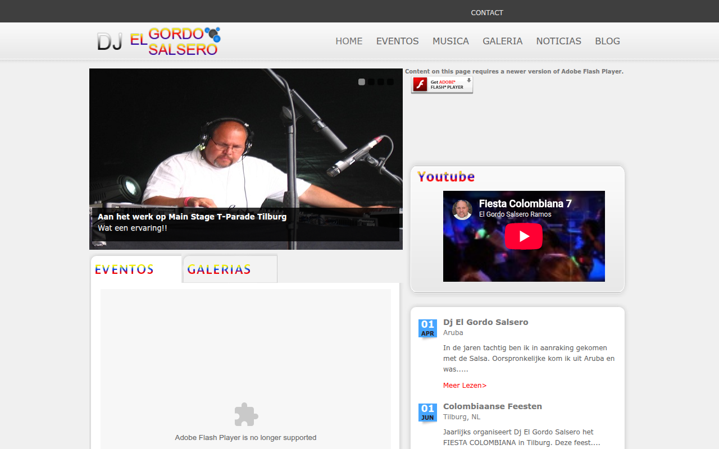The image size is (719, 449).
Task: Click the Youtube section heading
Action: [446, 177]
